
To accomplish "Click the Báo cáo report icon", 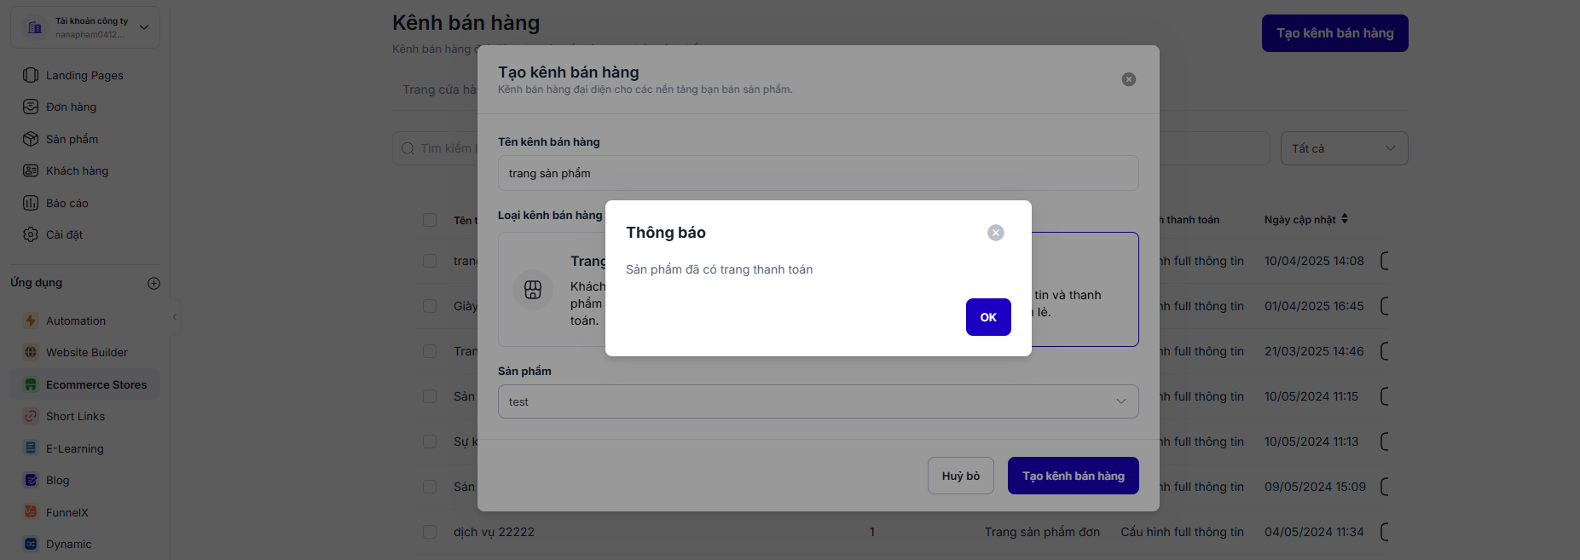I will click(31, 203).
